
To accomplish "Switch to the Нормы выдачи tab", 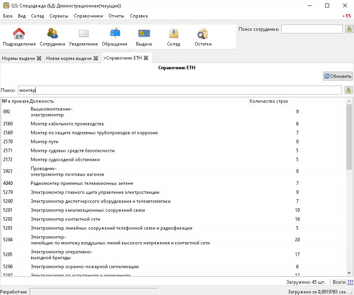I will 18,58.
